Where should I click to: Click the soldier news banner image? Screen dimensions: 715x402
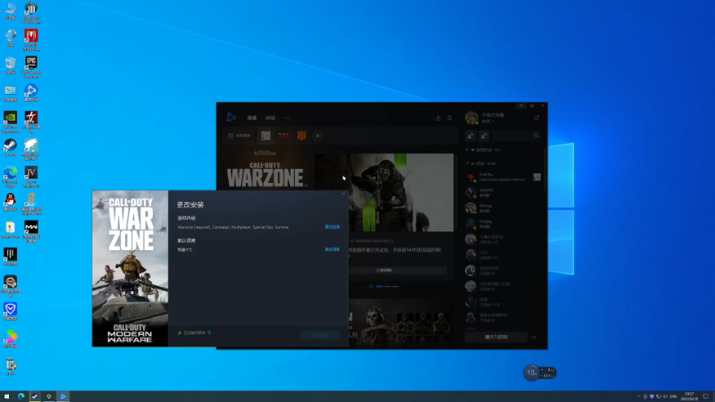[x=384, y=192]
